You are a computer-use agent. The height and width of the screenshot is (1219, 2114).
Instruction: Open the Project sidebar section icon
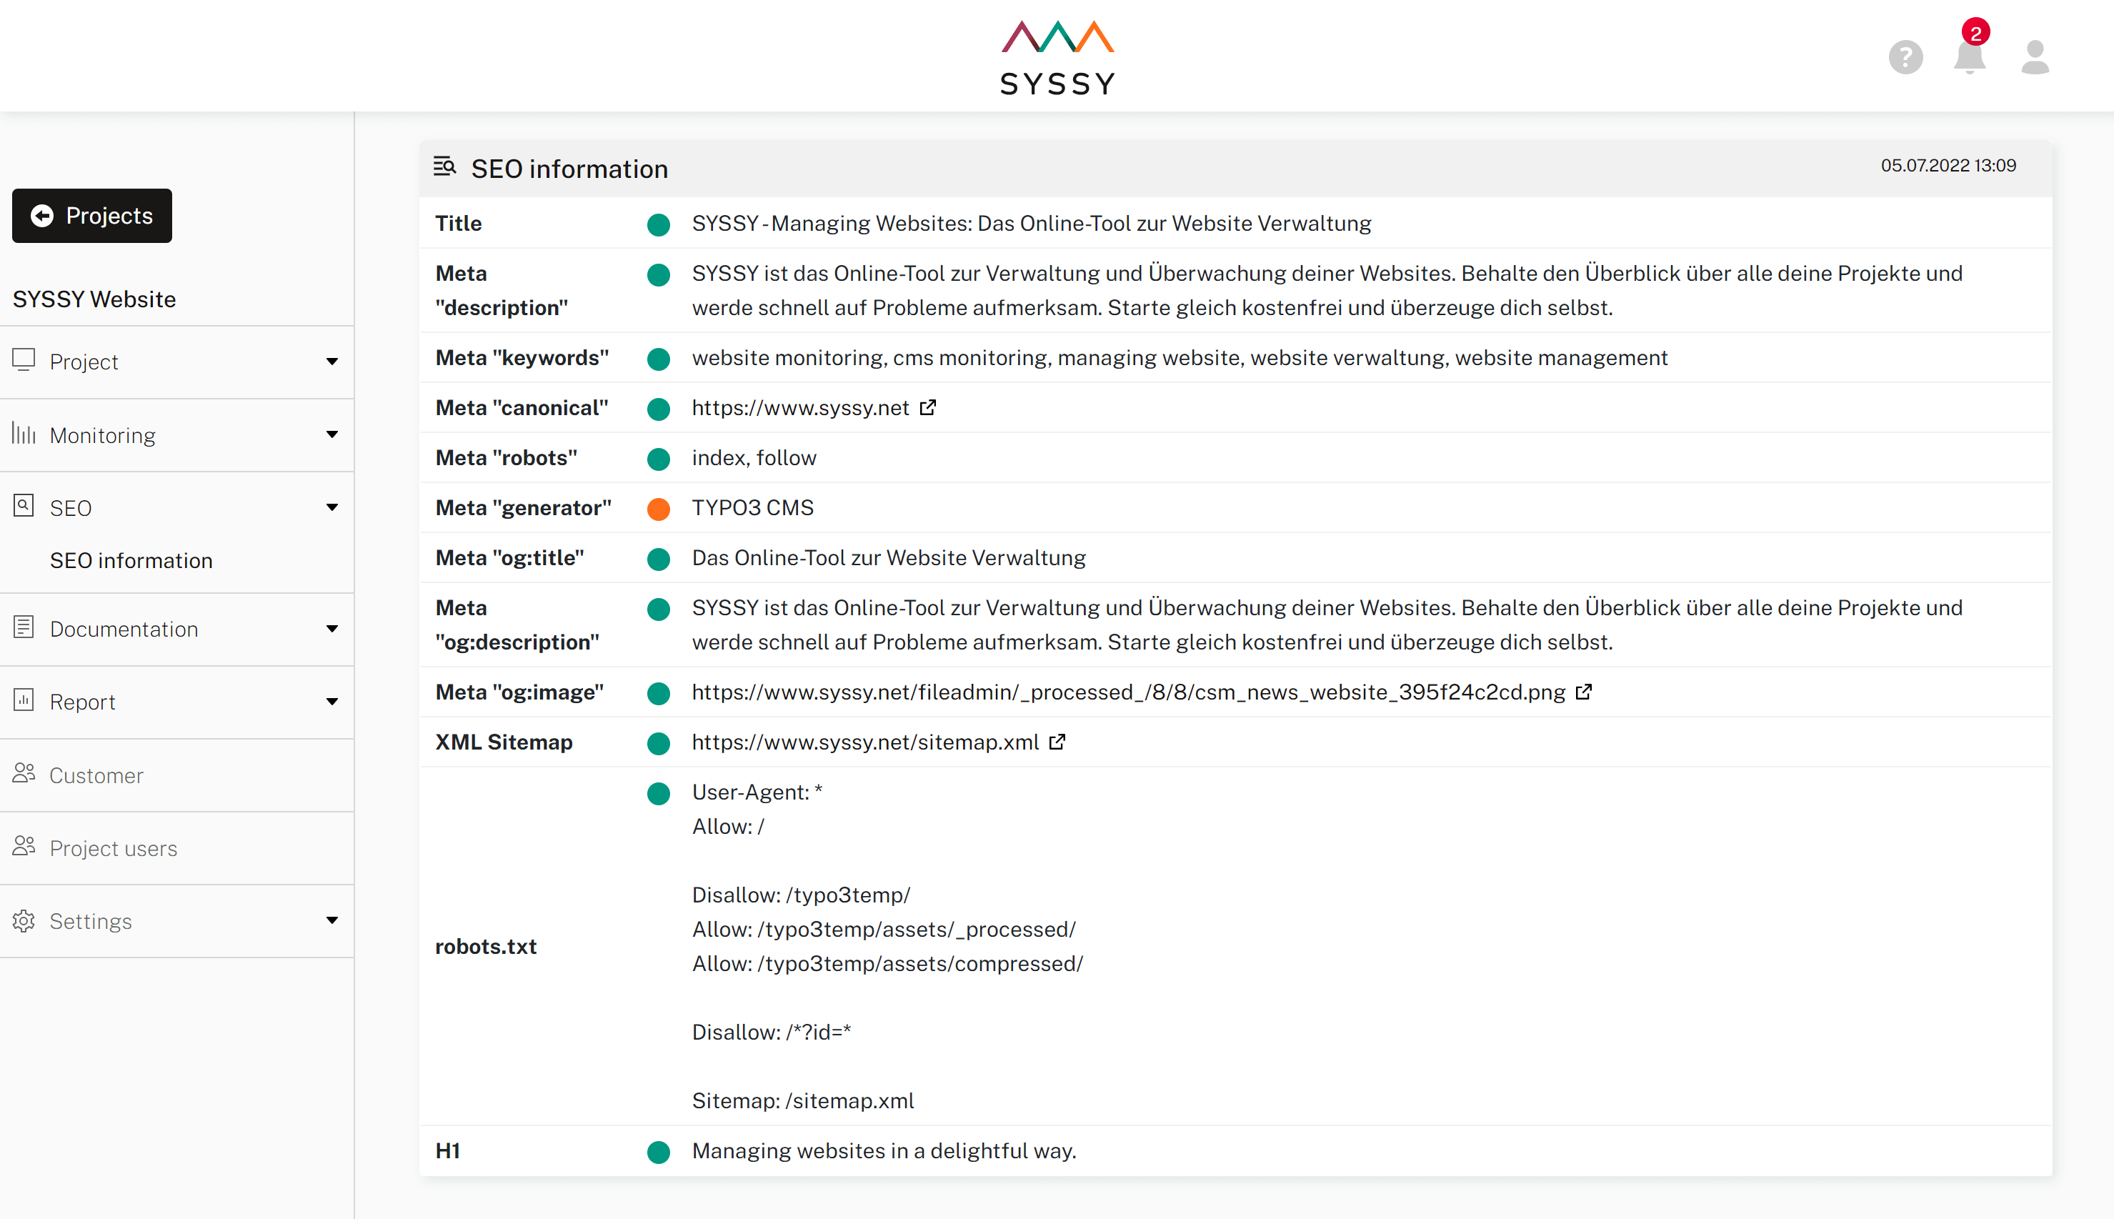pos(23,361)
